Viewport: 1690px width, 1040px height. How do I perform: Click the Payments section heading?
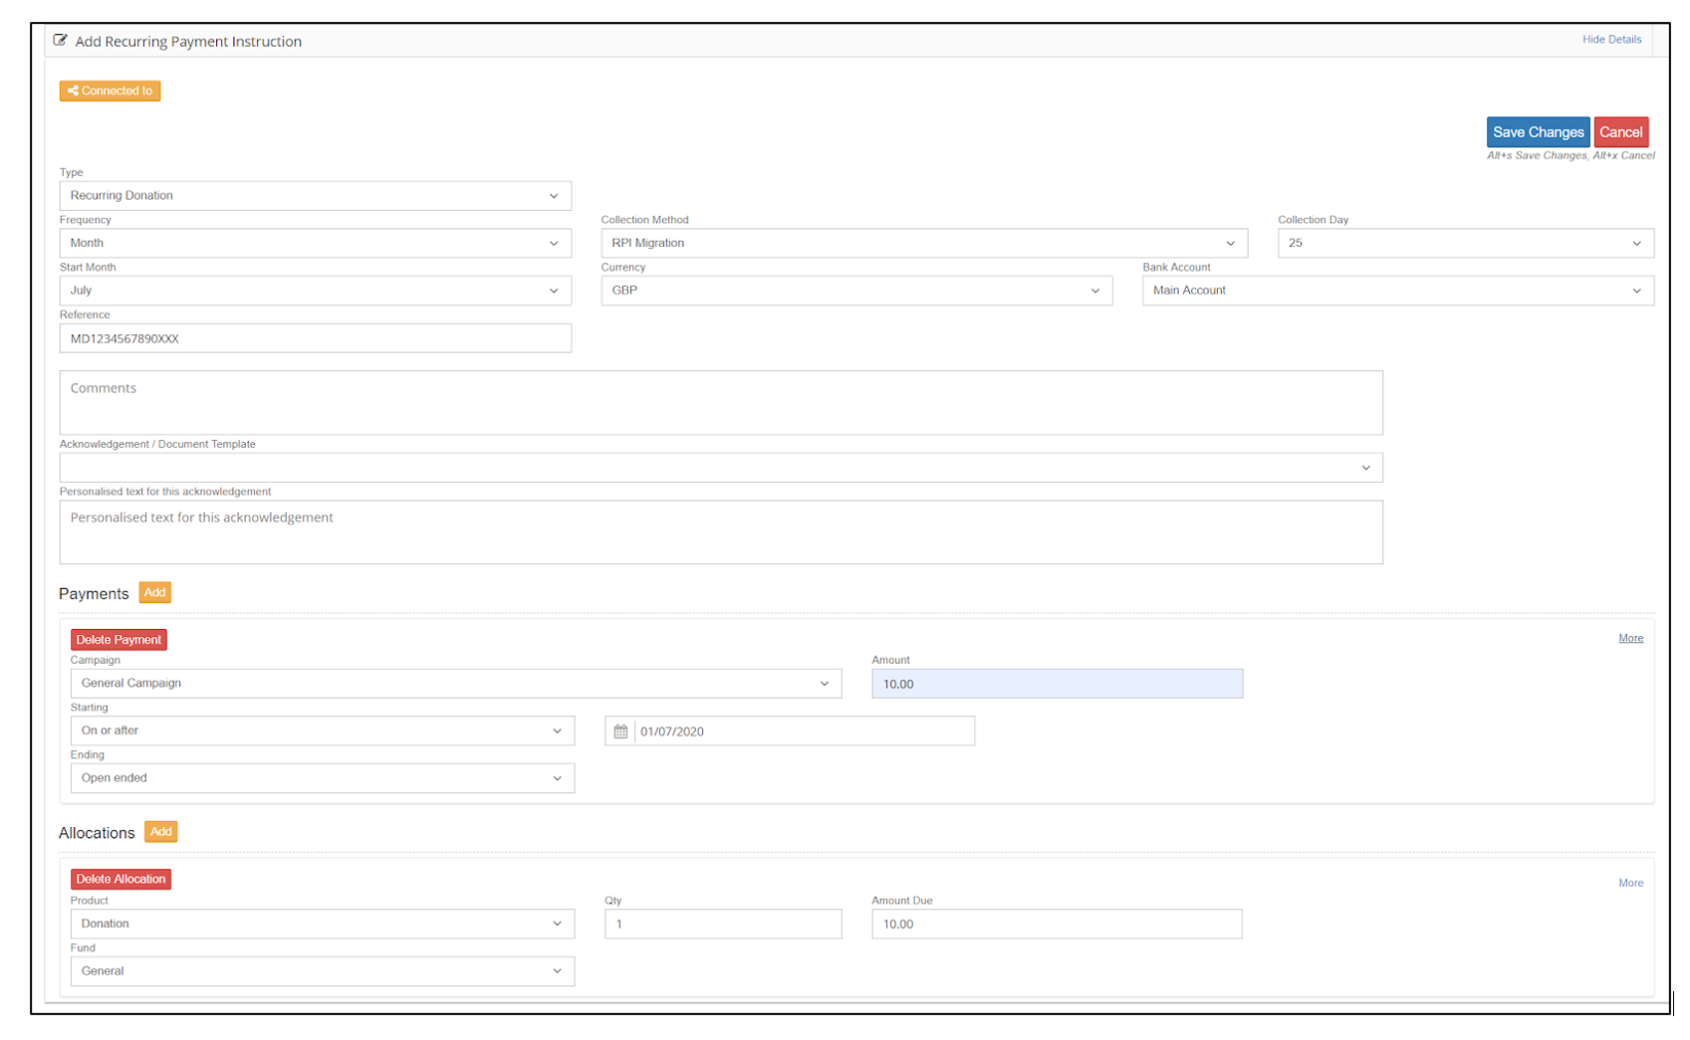click(94, 594)
